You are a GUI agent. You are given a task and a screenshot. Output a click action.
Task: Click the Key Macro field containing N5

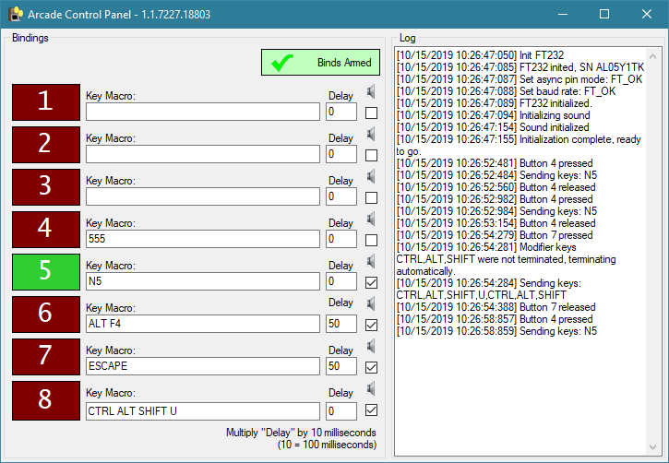(203, 281)
